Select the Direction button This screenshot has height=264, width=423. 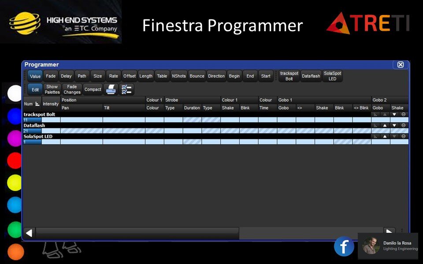click(x=216, y=76)
